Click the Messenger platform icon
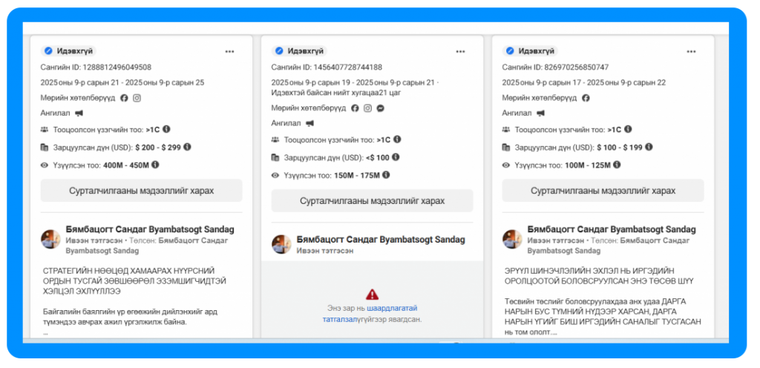The height and width of the screenshot is (368, 760). click(380, 108)
